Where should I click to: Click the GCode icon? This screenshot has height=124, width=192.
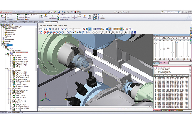[x=80, y=15]
